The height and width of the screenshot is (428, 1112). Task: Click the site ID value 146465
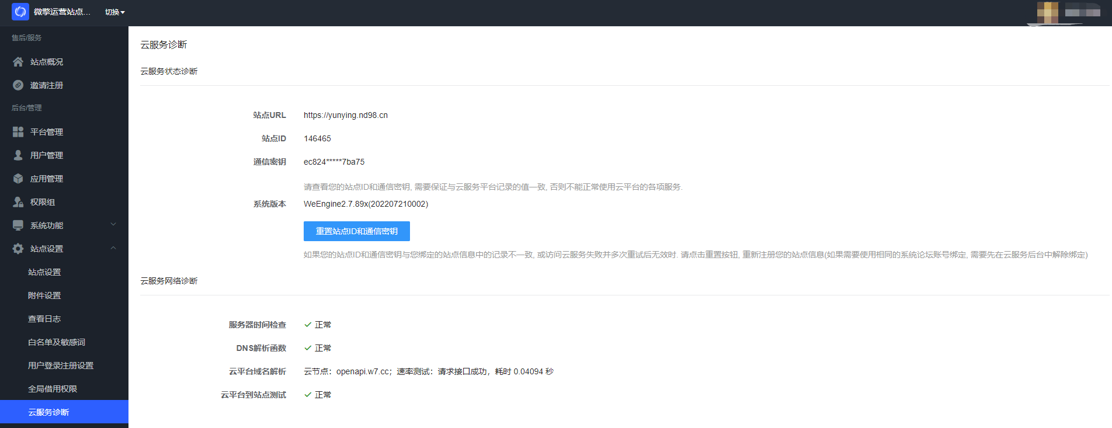pos(317,138)
